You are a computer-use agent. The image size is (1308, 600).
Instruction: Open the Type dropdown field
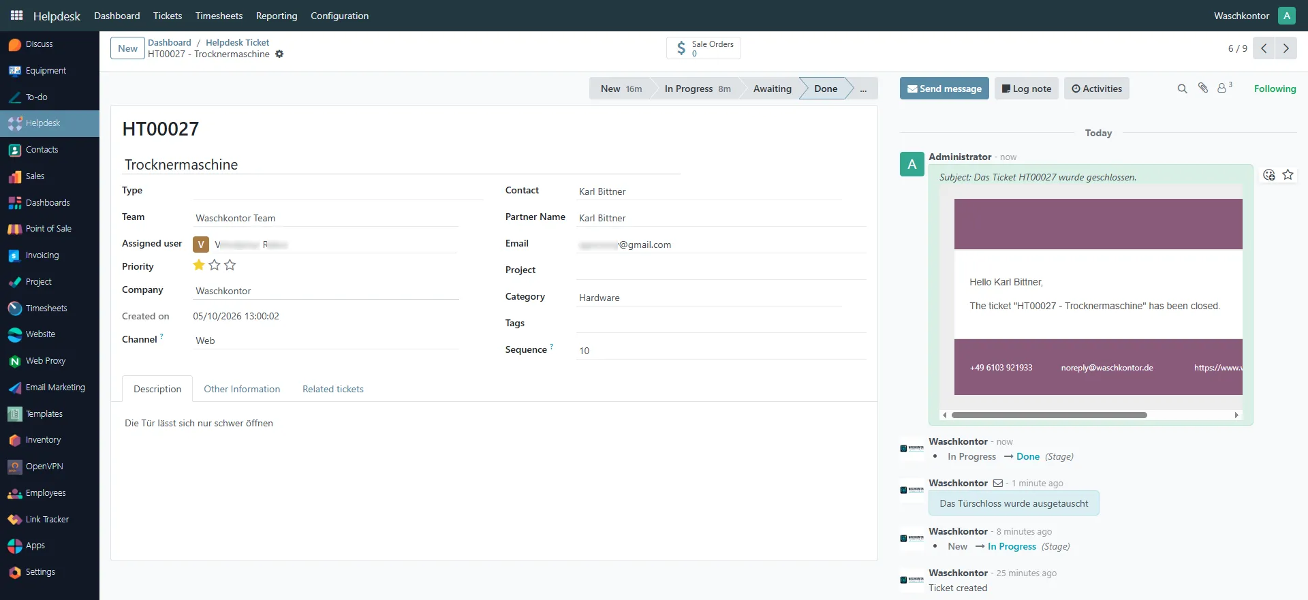(x=339, y=191)
